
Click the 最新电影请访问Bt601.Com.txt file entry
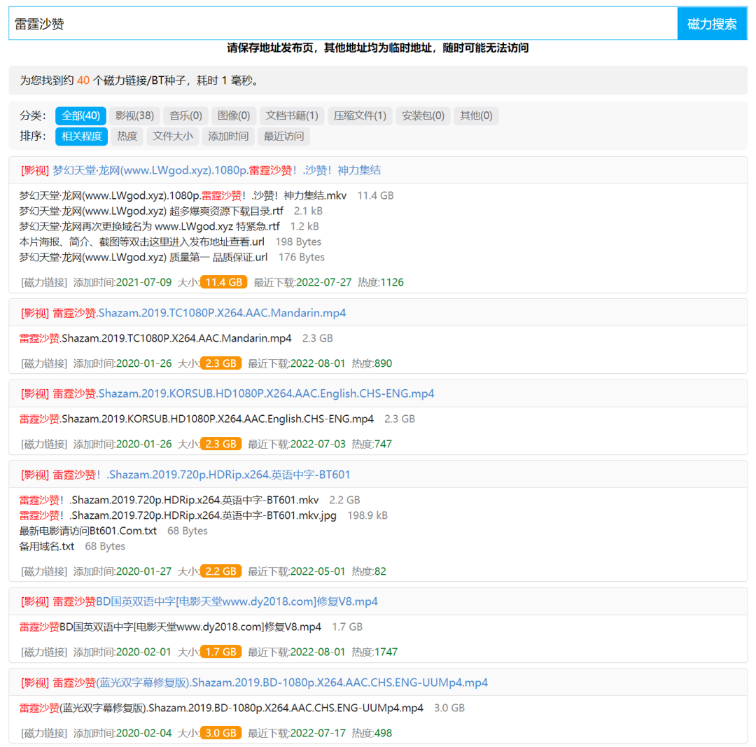click(x=87, y=531)
